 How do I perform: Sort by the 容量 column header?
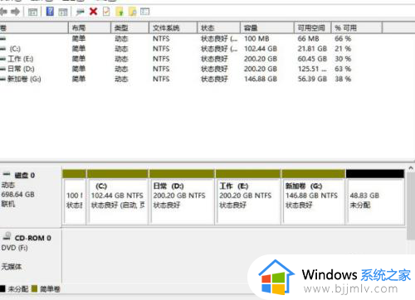267,28
